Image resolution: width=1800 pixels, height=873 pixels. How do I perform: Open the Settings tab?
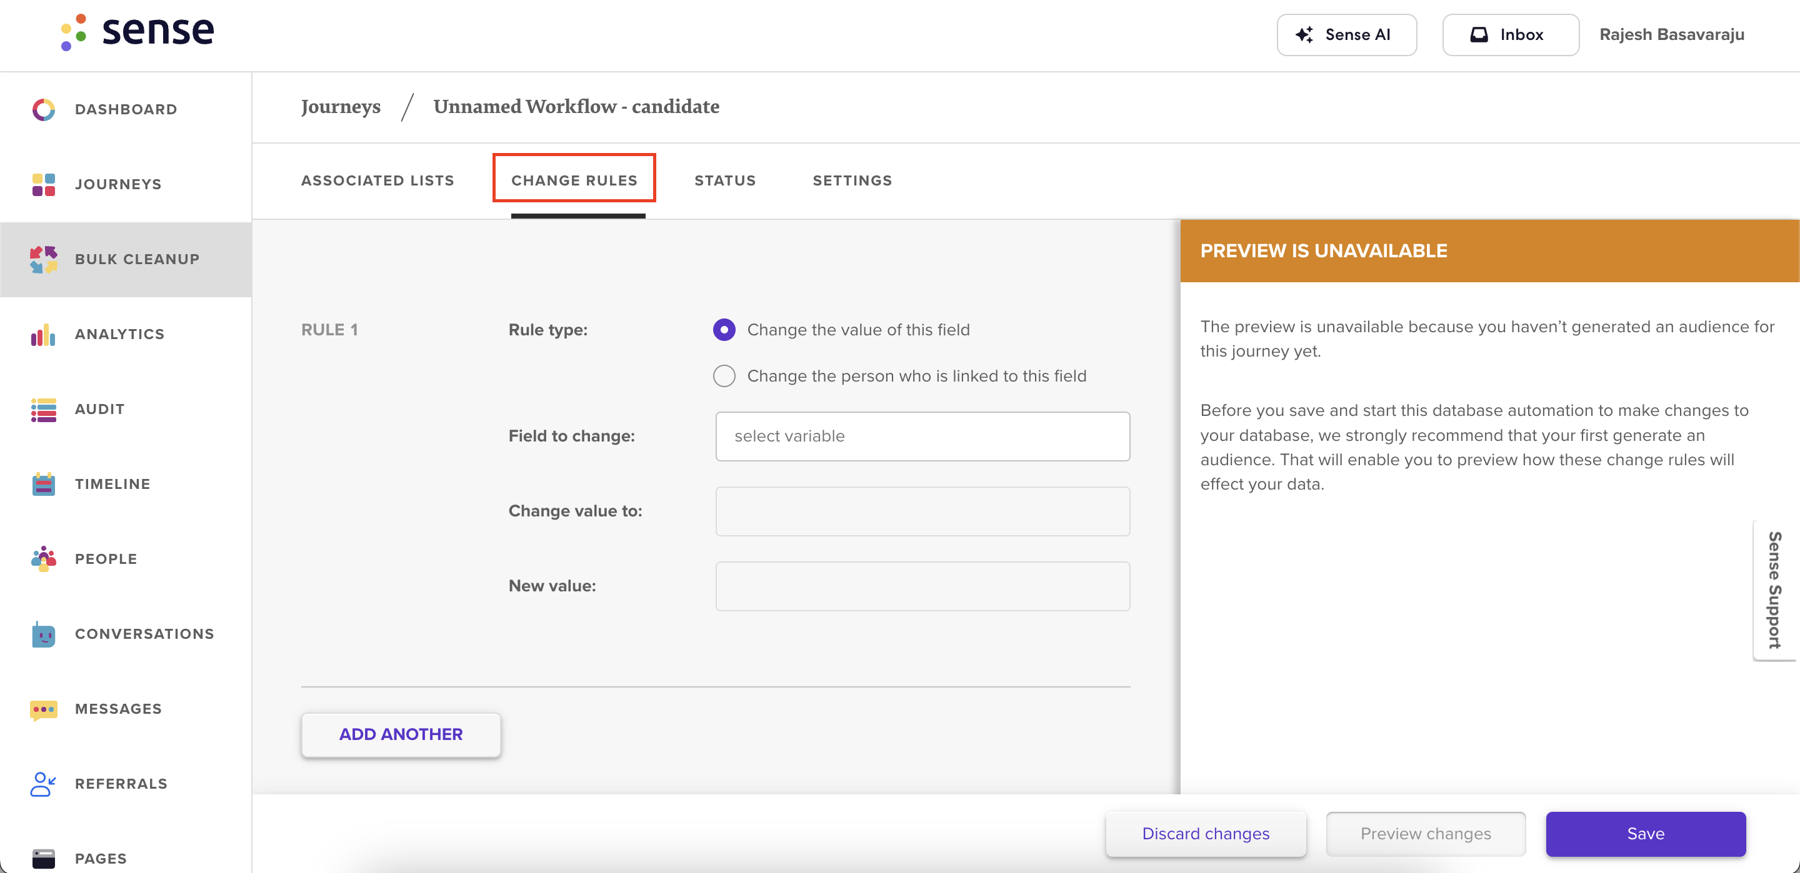coord(852,180)
